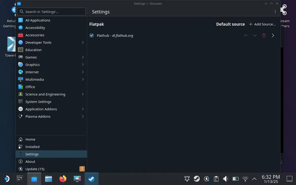Click the Discover taskbar icon

(34, 178)
